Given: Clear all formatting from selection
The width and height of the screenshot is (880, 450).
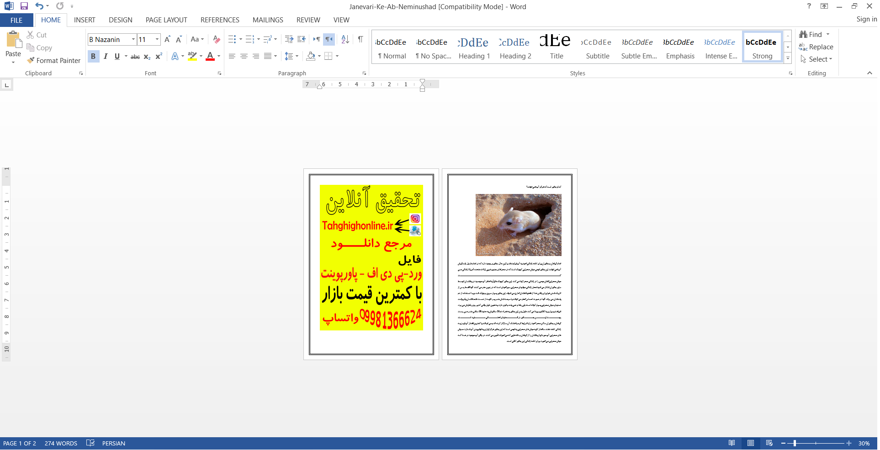Looking at the screenshot, I should point(217,39).
